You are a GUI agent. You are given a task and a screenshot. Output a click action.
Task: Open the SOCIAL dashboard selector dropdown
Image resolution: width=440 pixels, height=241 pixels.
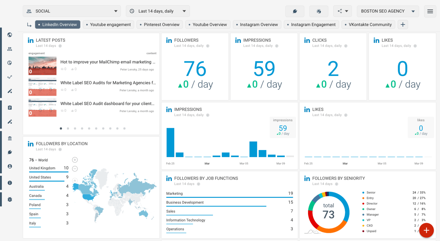tap(71, 11)
